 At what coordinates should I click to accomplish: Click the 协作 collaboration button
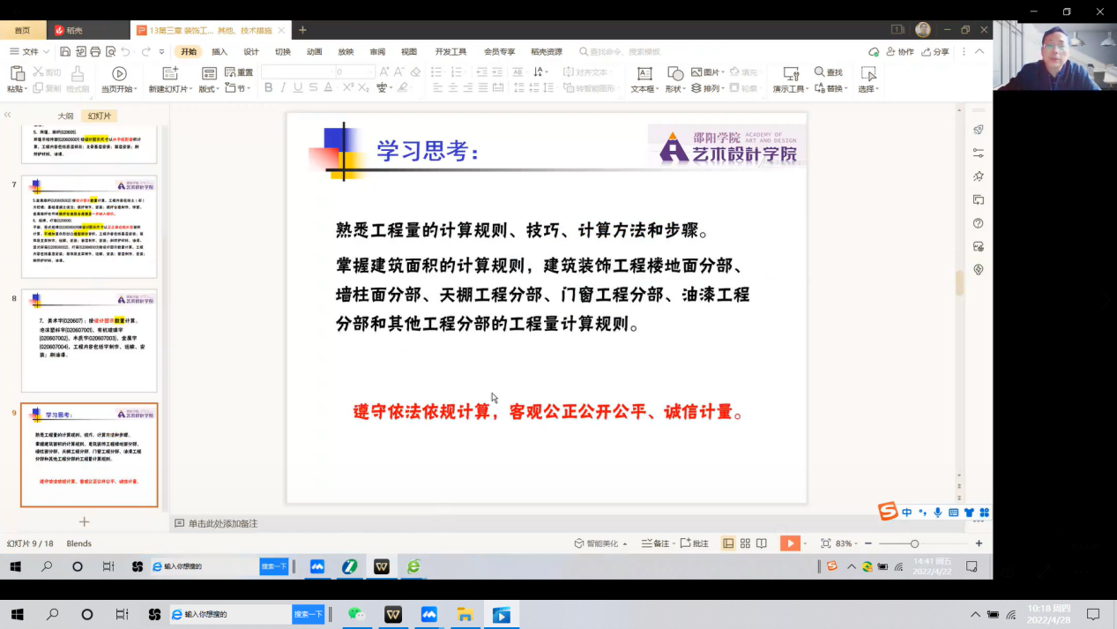tap(899, 52)
